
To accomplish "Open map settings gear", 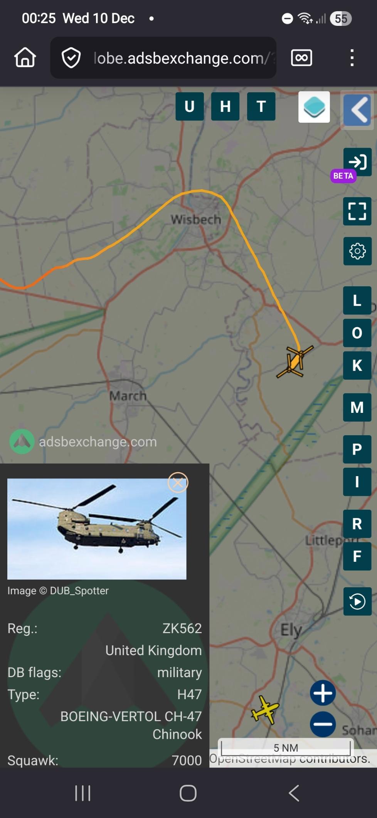I will [357, 251].
